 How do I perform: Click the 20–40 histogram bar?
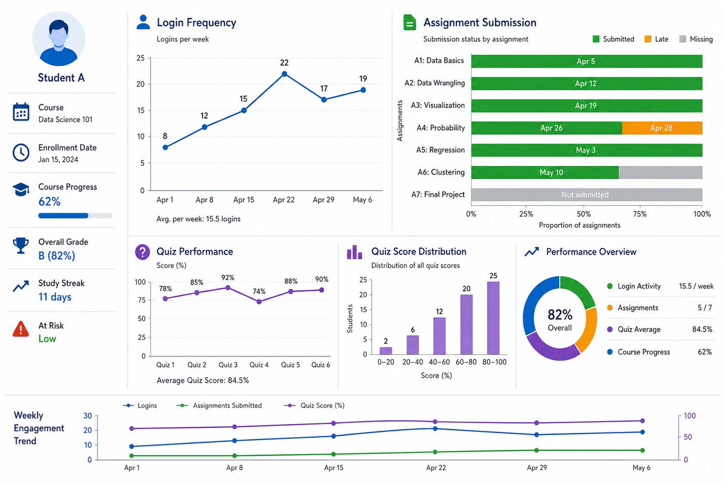[413, 345]
